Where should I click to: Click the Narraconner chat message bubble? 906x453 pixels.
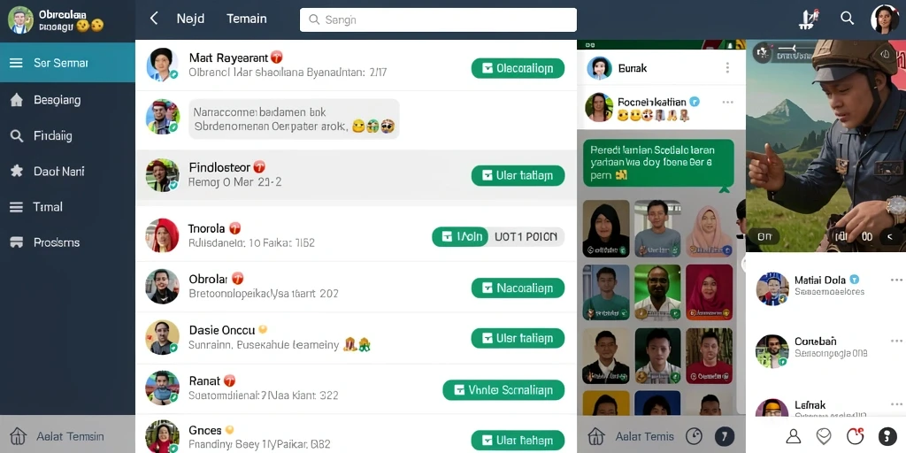[294, 119]
